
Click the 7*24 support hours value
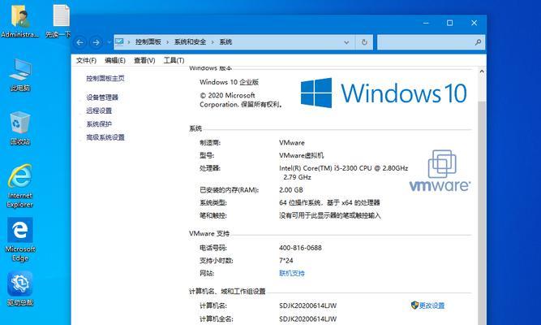tap(286, 260)
